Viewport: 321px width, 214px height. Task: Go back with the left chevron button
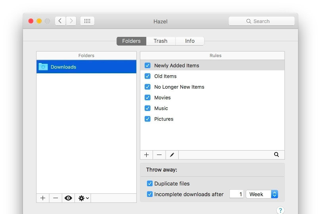[x=60, y=21]
